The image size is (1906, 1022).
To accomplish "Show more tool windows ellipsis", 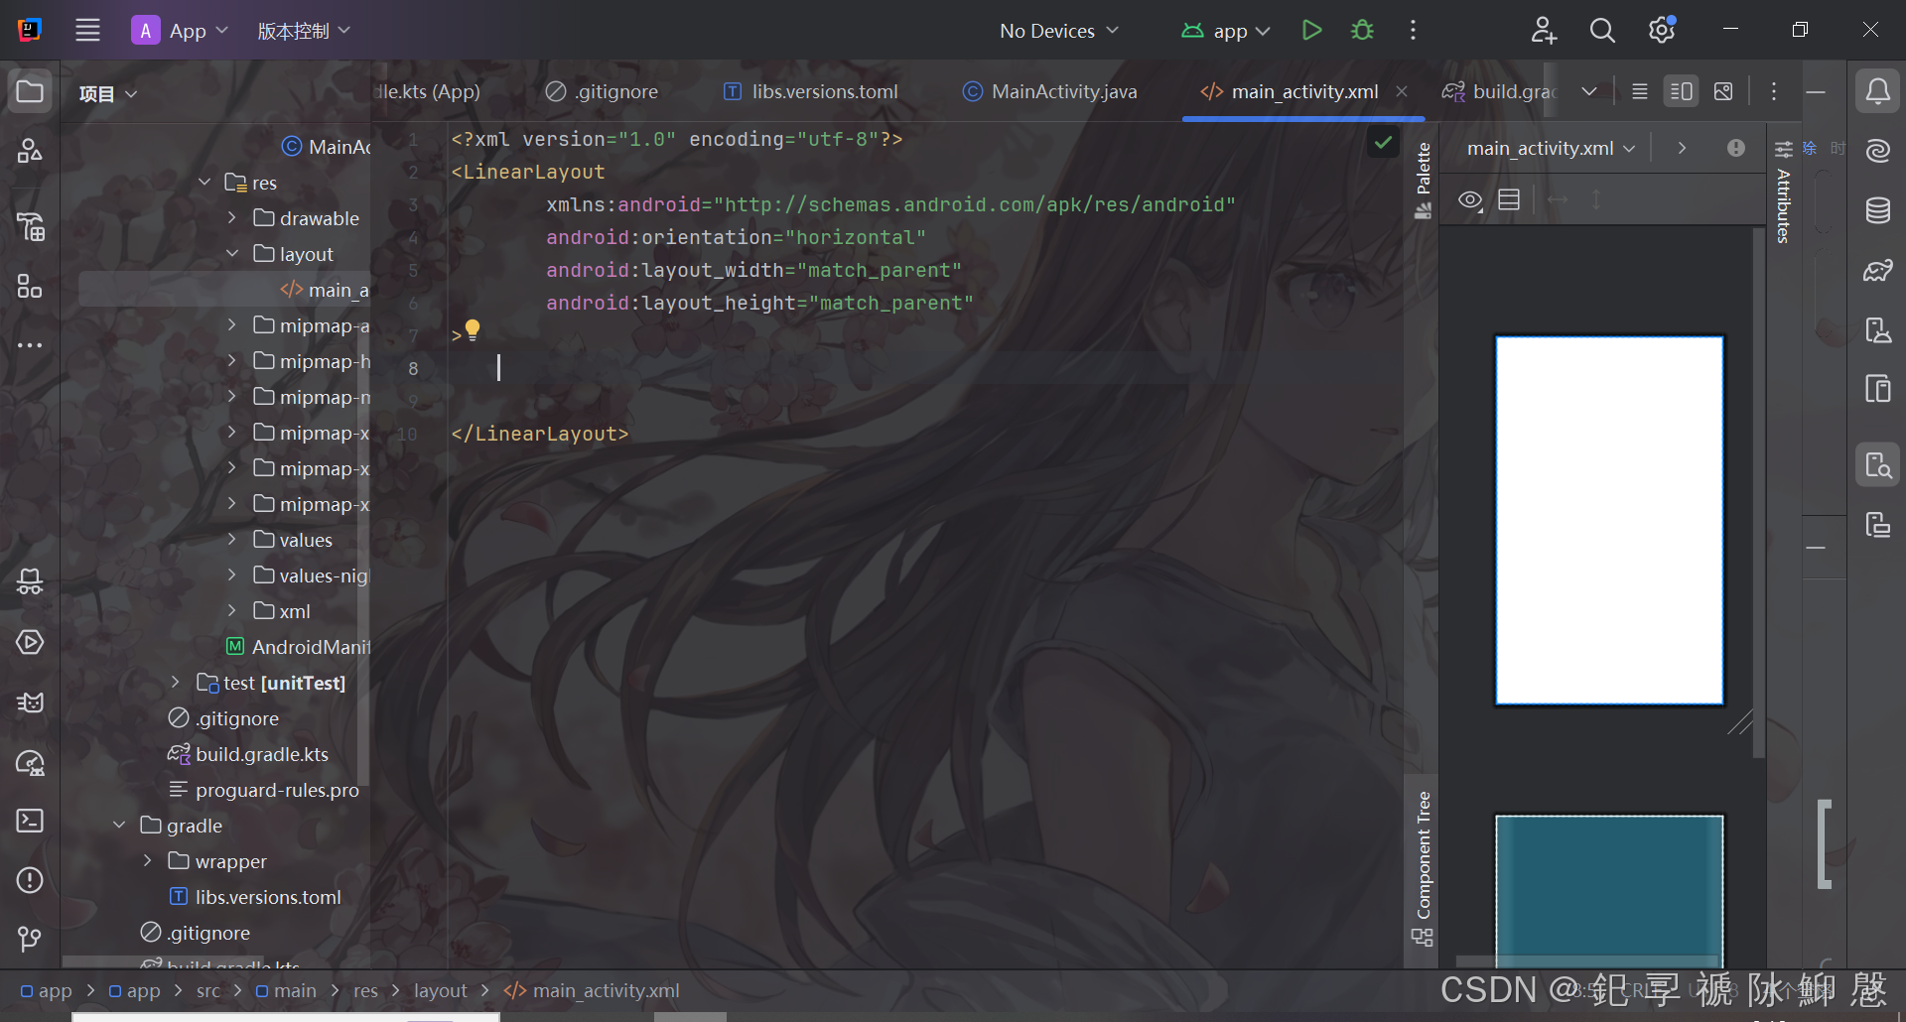I will click(x=30, y=345).
